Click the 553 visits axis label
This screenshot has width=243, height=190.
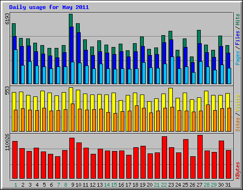pyautogui.click(x=7, y=90)
